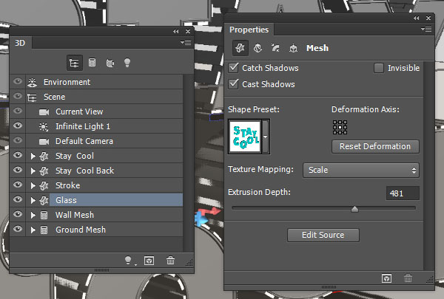Show whole scene filter in 3D panel

(75, 63)
